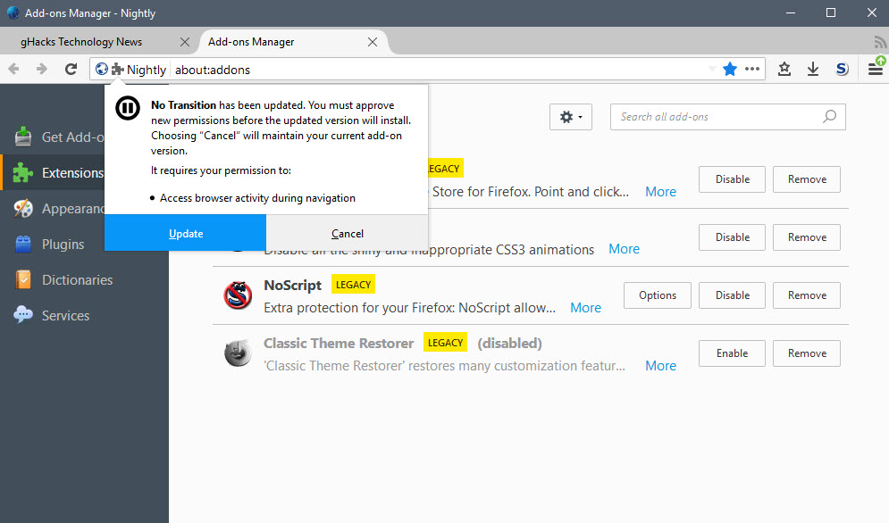Cancel the No Transition permission update
Image resolution: width=889 pixels, height=523 pixels.
[347, 233]
